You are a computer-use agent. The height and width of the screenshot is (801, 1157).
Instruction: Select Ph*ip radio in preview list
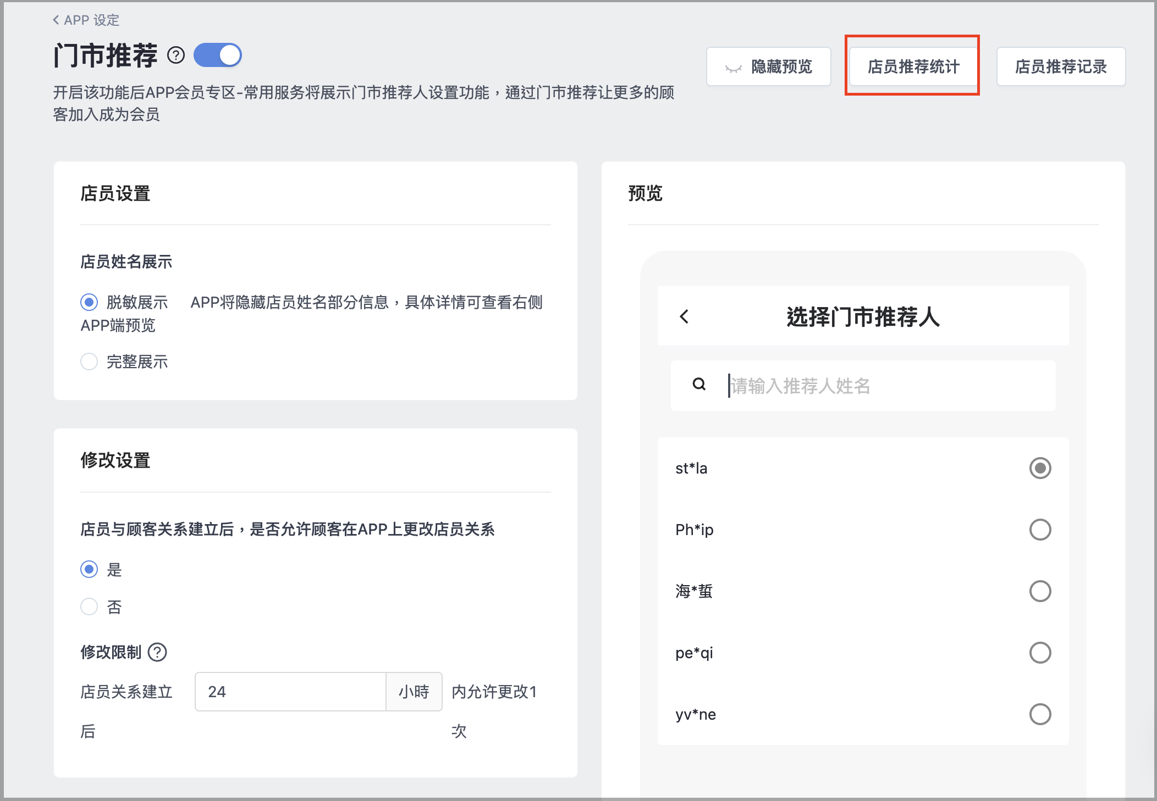1040,530
